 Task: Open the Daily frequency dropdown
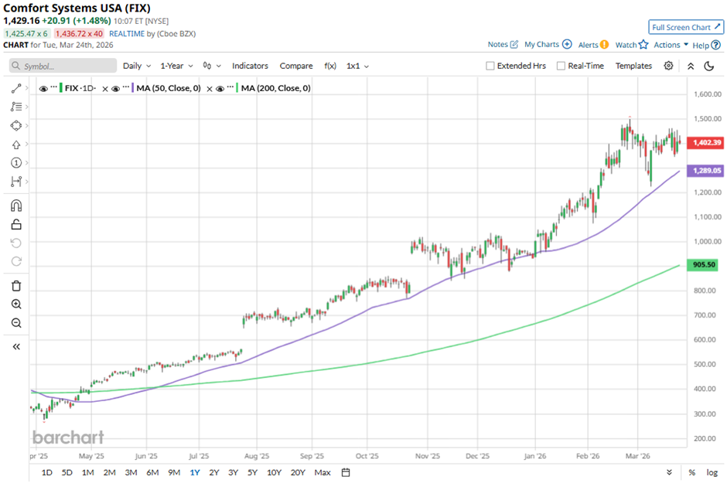click(137, 66)
